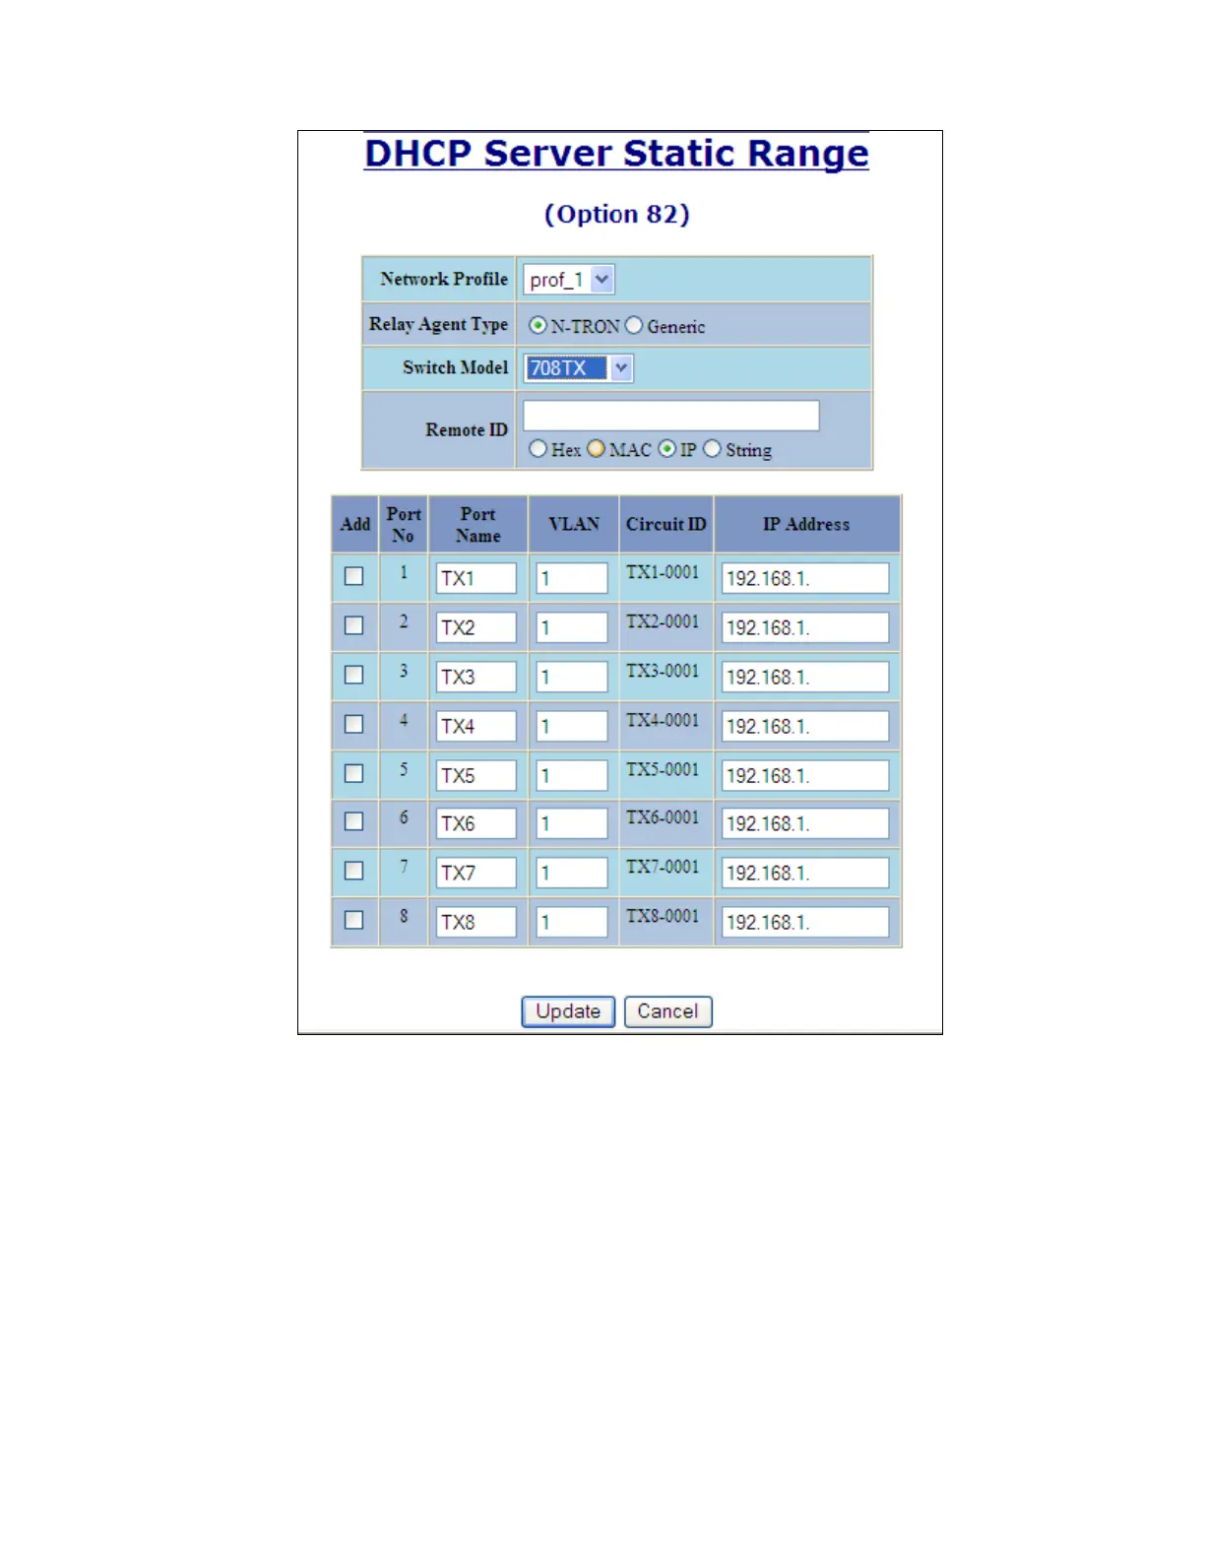The width and height of the screenshot is (1205, 1560).
Task: Edit the port name field TX2
Action: tap(476, 627)
